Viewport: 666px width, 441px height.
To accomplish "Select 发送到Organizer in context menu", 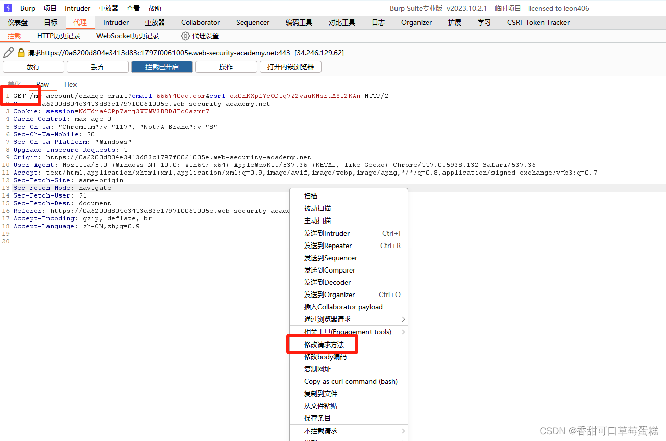I will pyautogui.click(x=349, y=295).
